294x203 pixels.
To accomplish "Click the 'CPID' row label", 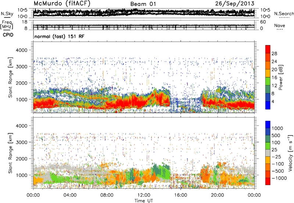I will pyautogui.click(x=8, y=35).
